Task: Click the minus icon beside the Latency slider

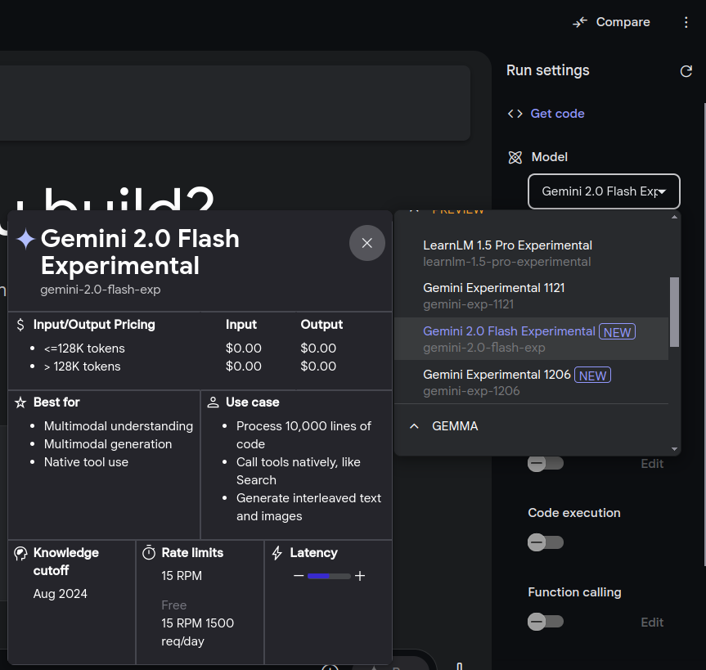Action: [x=299, y=576]
